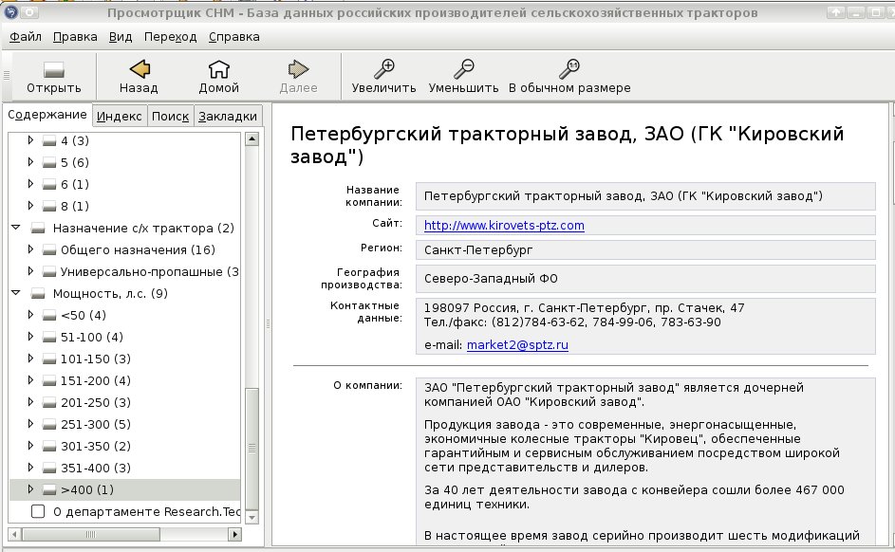Click the Открыть toolbar icon
Screen dimensions: 895x552
(x=54, y=69)
